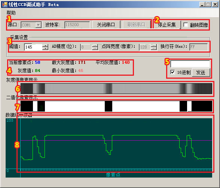Decrease 阈值 with the down arrow

(x=45, y=48)
